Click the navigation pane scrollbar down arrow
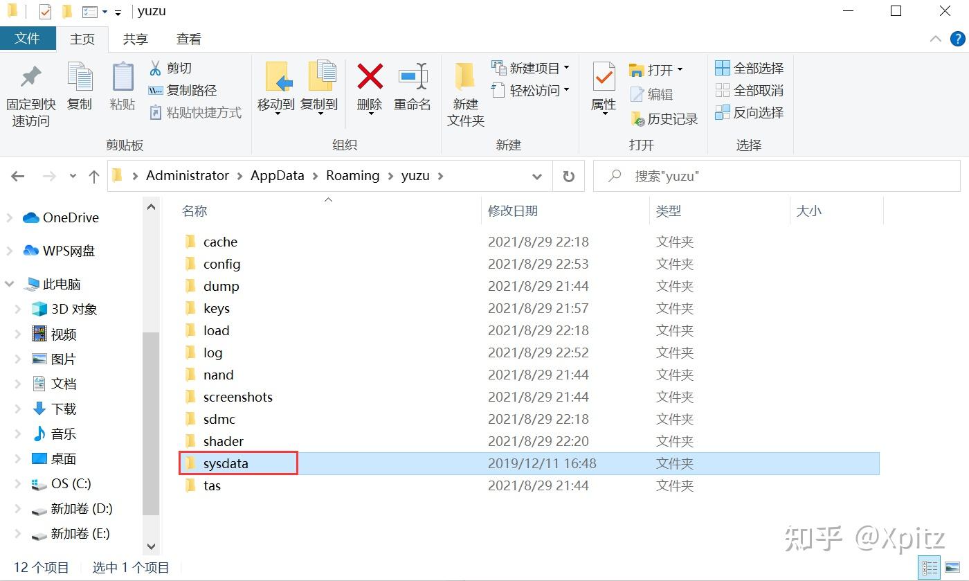 [x=151, y=547]
